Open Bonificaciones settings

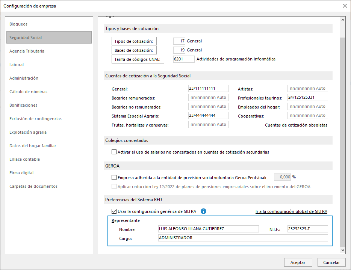(23, 105)
